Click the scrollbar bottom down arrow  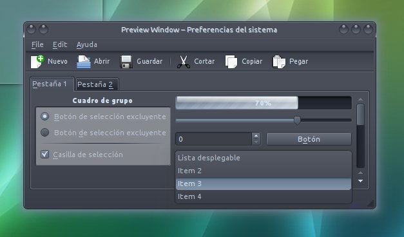click(360, 181)
